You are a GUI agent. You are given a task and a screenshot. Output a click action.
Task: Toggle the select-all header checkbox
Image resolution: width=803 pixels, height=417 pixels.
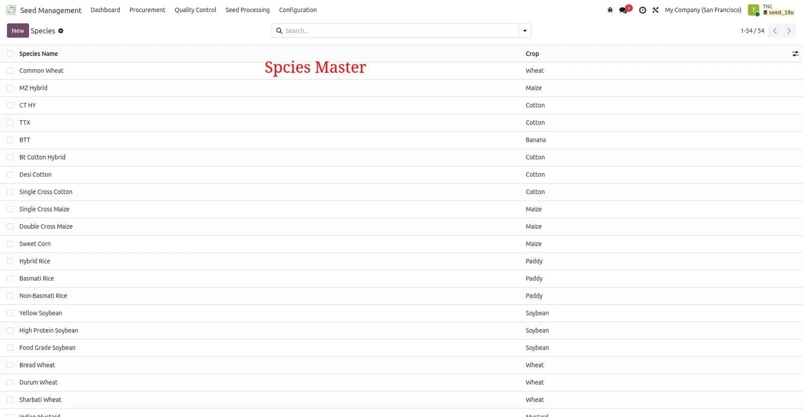click(10, 54)
